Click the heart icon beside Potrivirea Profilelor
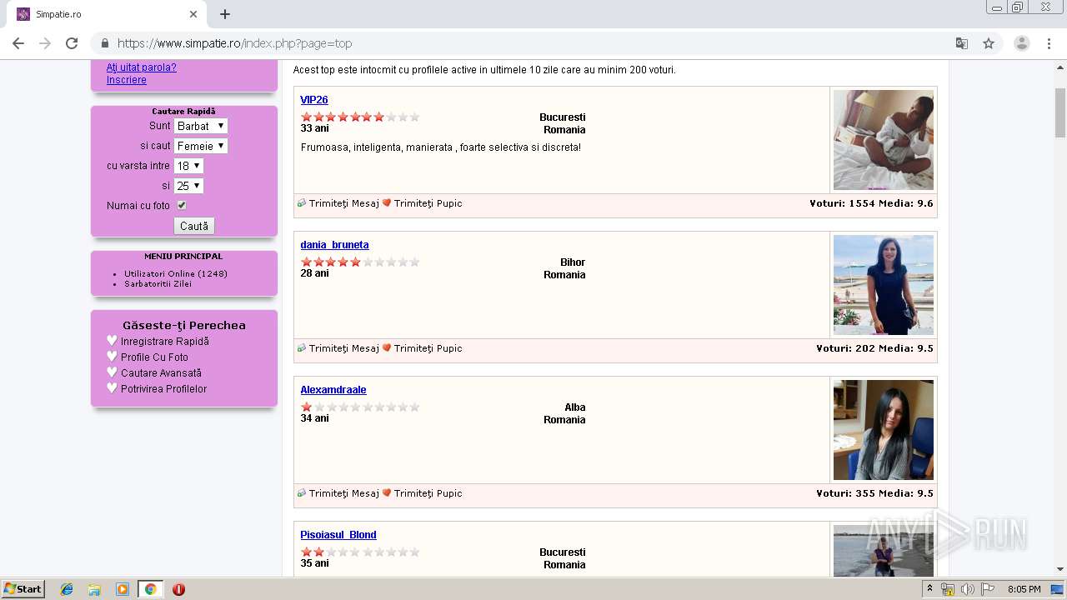Screen dimensions: 1067x600 click(x=113, y=388)
